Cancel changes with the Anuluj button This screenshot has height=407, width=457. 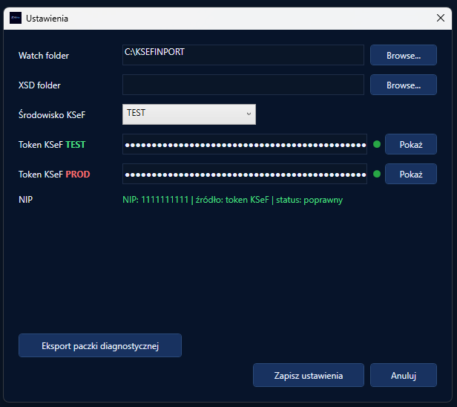pyautogui.click(x=403, y=375)
